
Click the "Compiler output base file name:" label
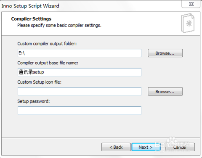(x=48, y=63)
